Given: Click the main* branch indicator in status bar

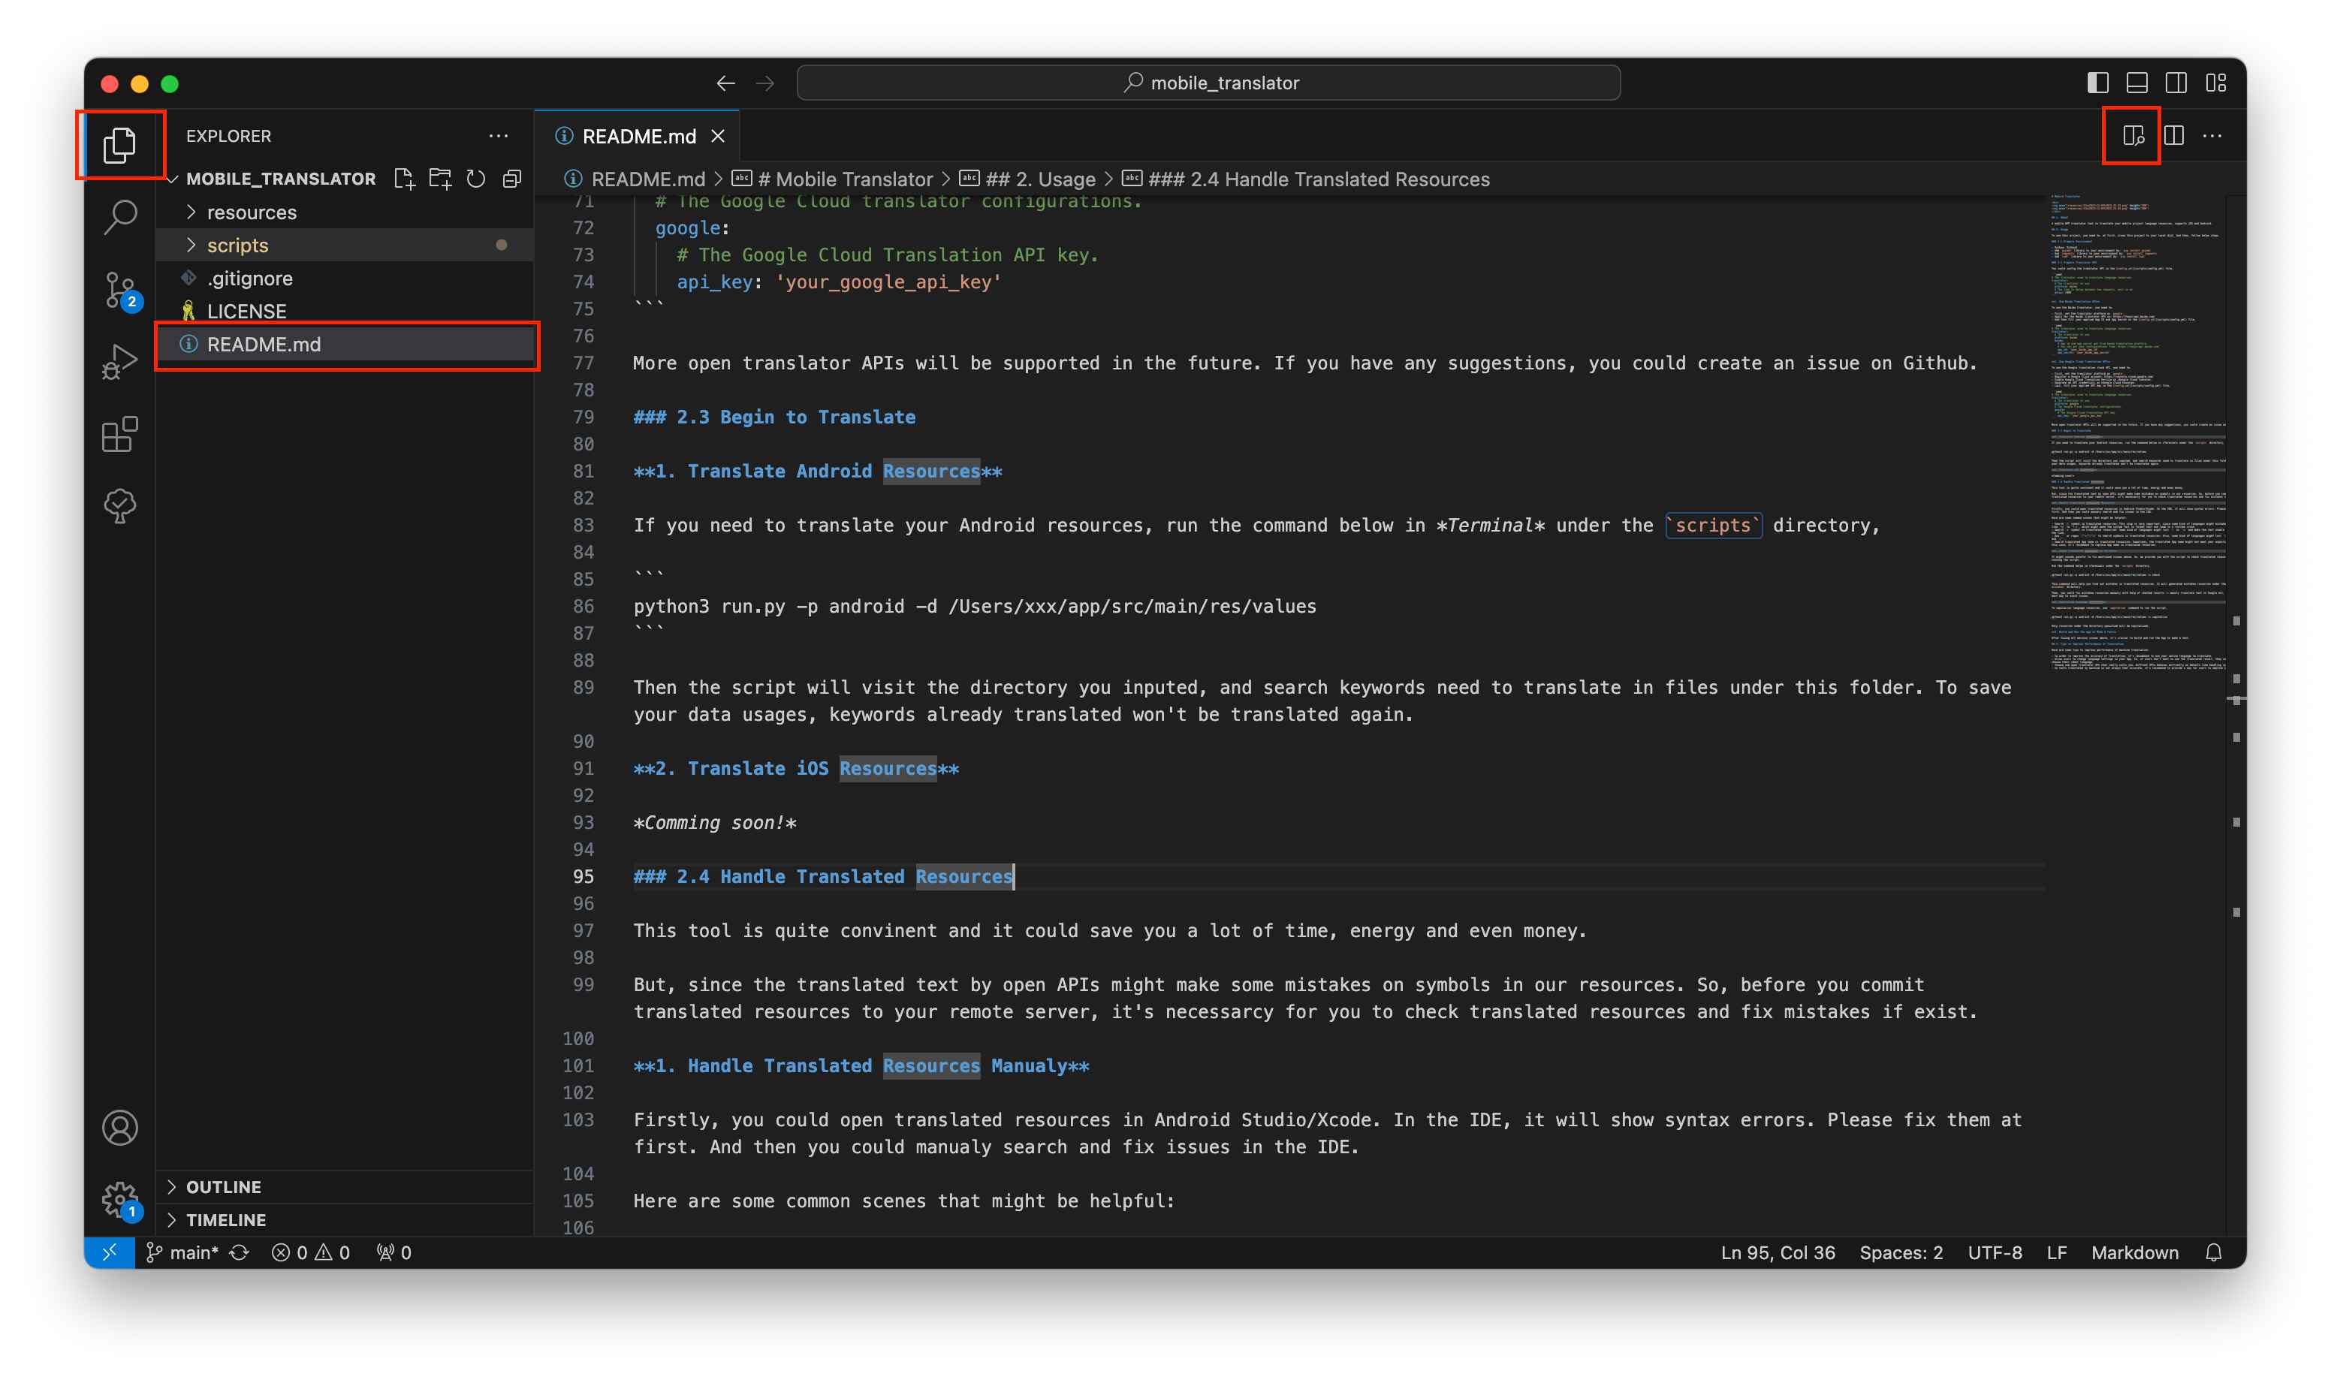Looking at the screenshot, I should (x=194, y=1252).
